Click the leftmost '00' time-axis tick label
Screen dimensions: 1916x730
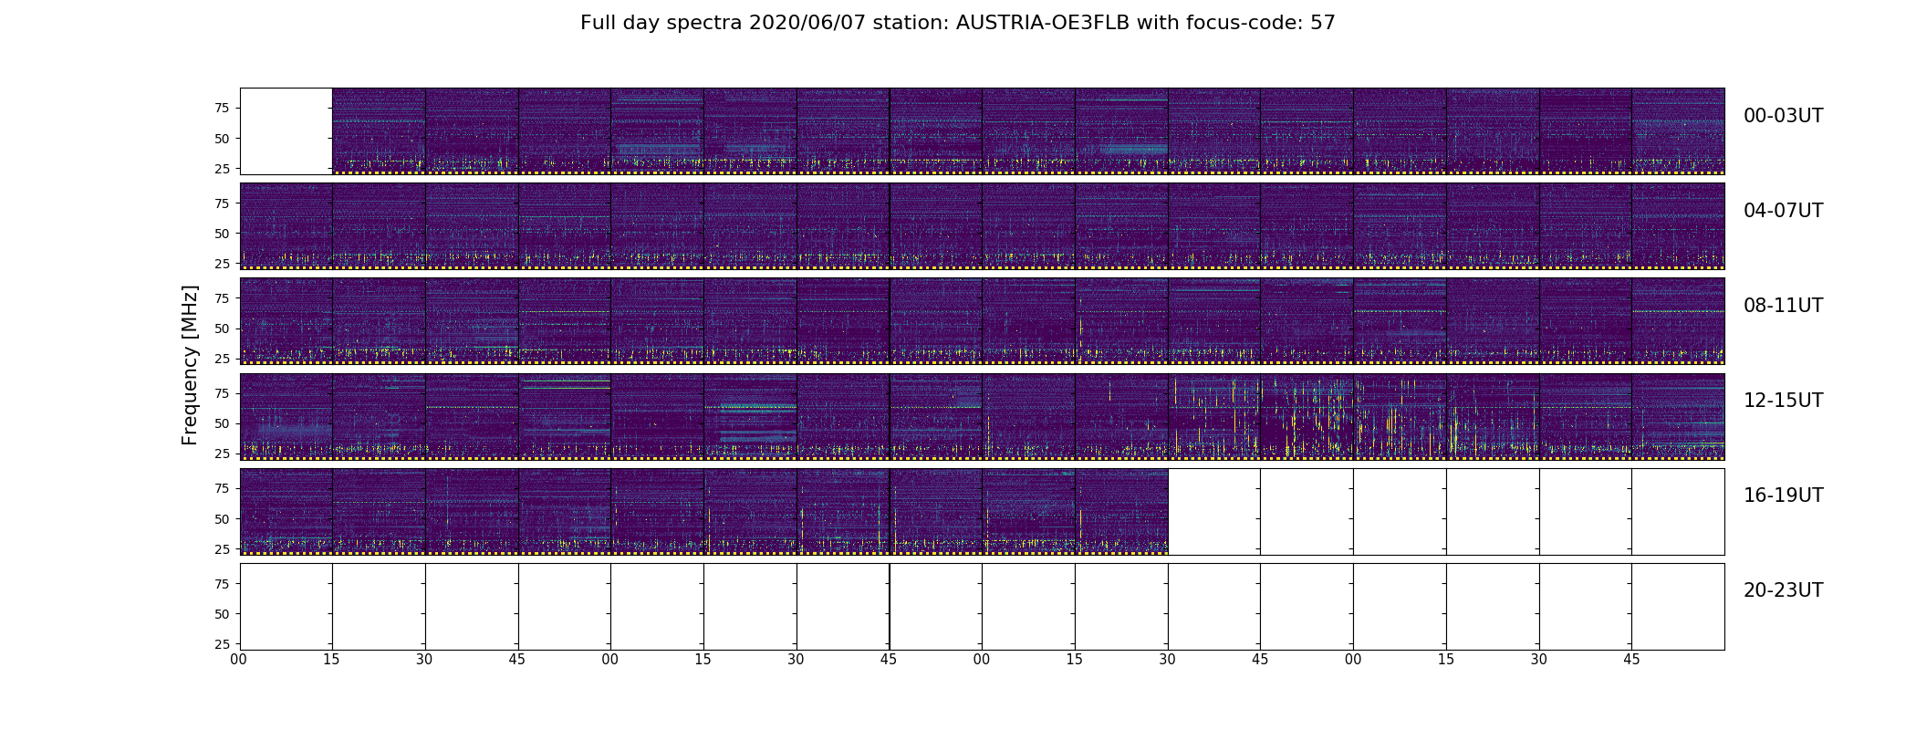click(239, 660)
